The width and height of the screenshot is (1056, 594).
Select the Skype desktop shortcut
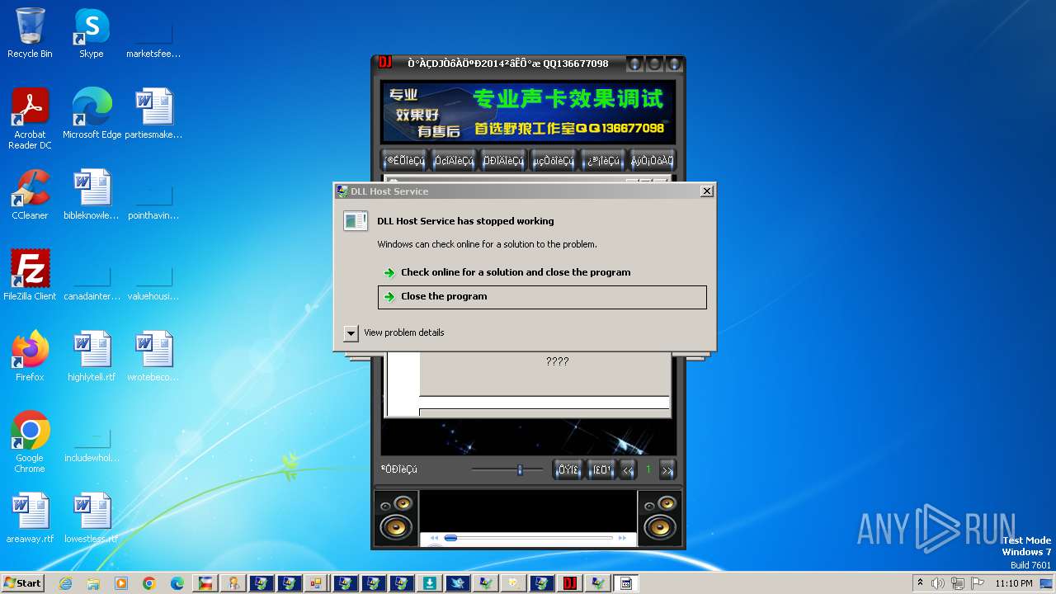(x=92, y=34)
